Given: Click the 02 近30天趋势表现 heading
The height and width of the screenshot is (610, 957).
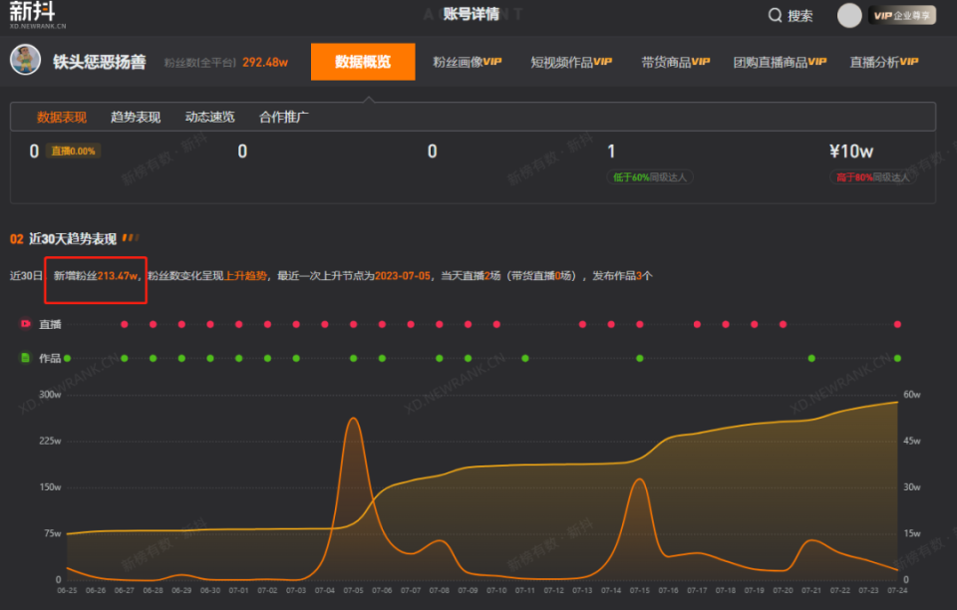Looking at the screenshot, I should (x=64, y=239).
